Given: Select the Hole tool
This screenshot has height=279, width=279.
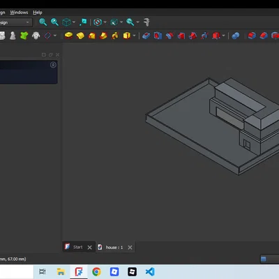Looking at the screenshot, I should point(158,36).
